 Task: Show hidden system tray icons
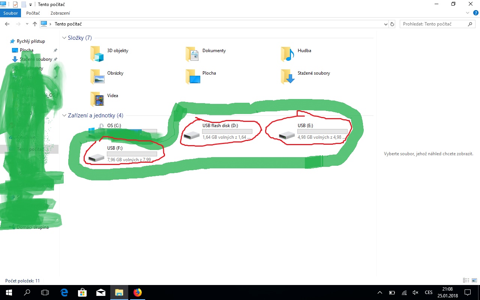coord(380,292)
